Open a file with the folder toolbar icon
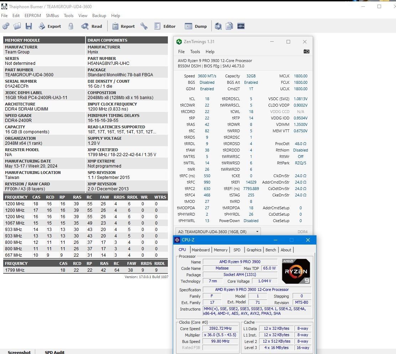This screenshot has width=396, height=354. 17,26
